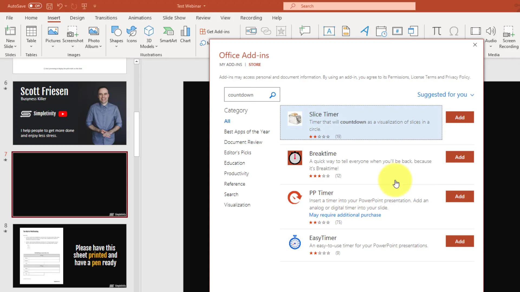Click the Slide Number icon
The height and width of the screenshot is (292, 520).
coord(397,31)
